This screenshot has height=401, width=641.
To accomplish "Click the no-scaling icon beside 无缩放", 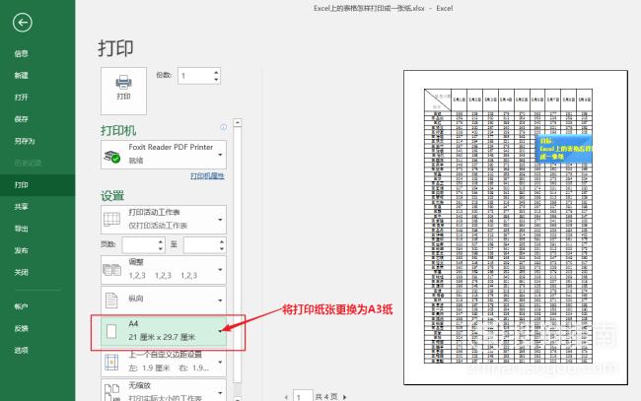I will click(x=111, y=391).
